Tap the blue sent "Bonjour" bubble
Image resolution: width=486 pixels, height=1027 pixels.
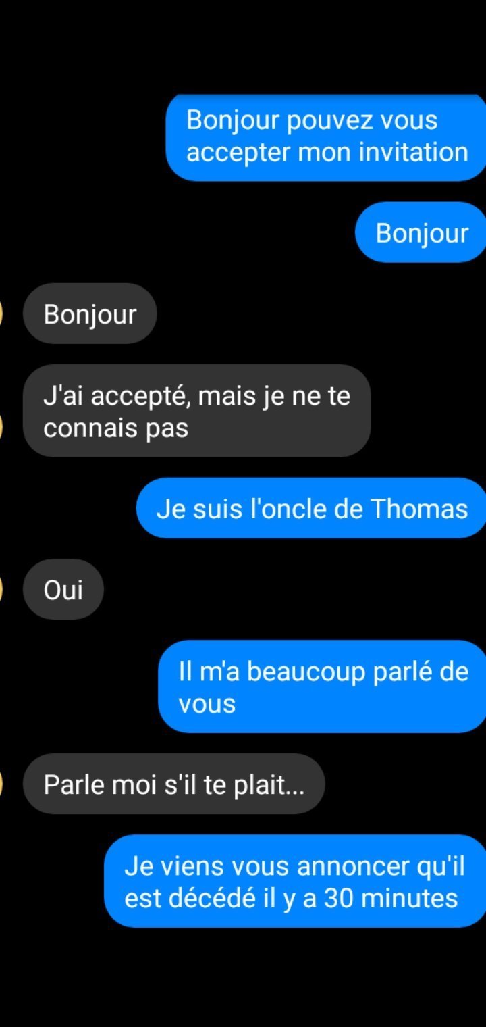click(x=421, y=232)
